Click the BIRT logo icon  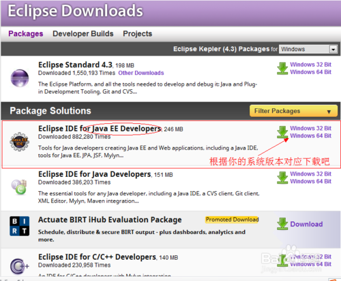click(x=20, y=226)
